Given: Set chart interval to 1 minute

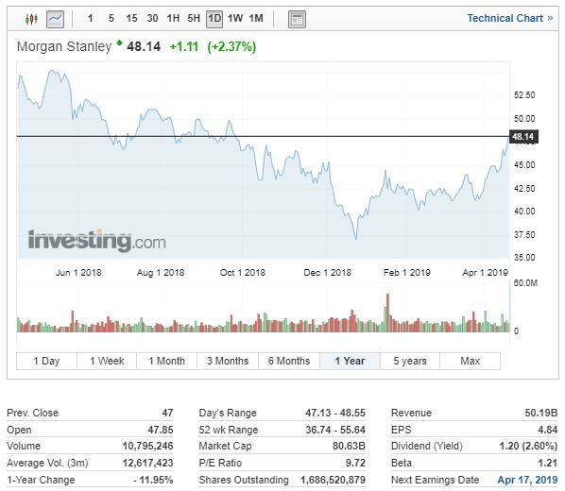Looking at the screenshot, I should pyautogui.click(x=90, y=18).
